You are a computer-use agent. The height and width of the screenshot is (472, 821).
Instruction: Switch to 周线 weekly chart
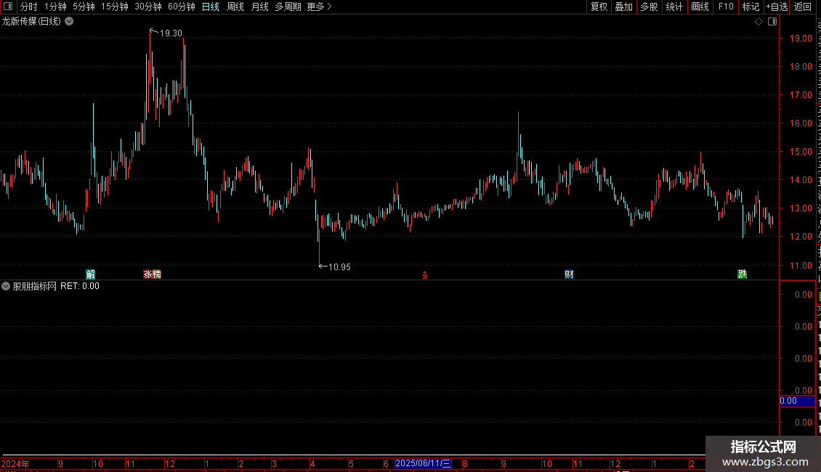[x=235, y=7]
